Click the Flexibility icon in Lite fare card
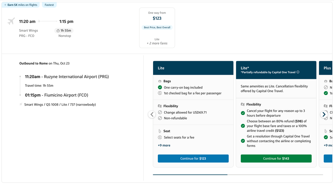Screen dimensions: 334x185 pos(160,106)
